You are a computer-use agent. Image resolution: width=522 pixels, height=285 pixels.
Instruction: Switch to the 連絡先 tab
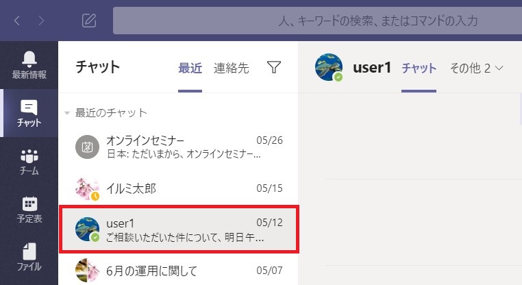[x=232, y=69]
